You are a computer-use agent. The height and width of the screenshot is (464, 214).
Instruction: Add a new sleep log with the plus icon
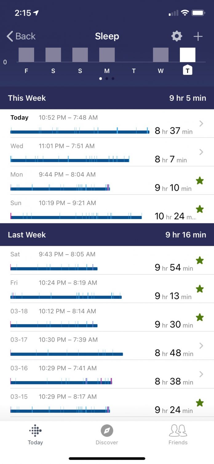(198, 36)
